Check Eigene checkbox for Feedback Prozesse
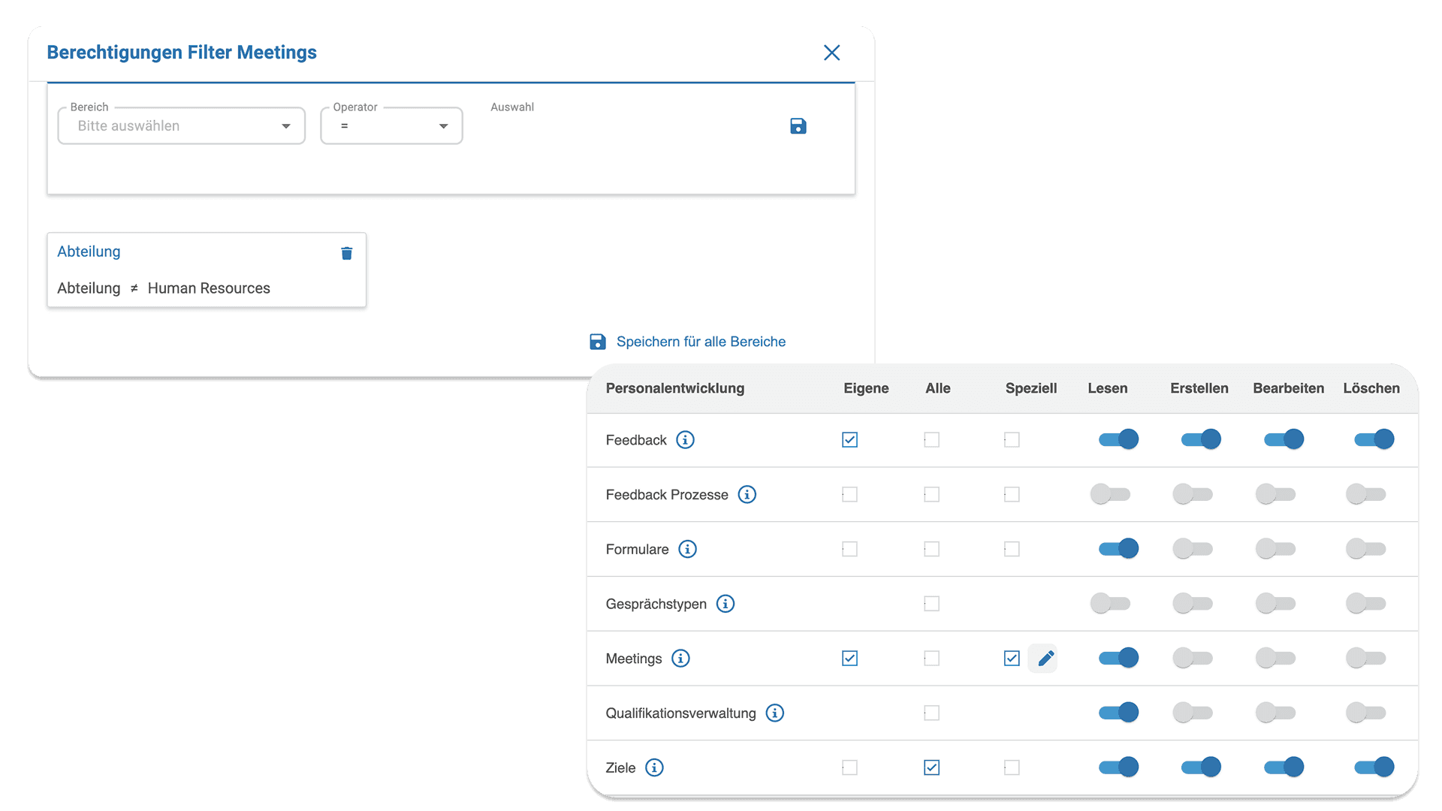 click(849, 494)
